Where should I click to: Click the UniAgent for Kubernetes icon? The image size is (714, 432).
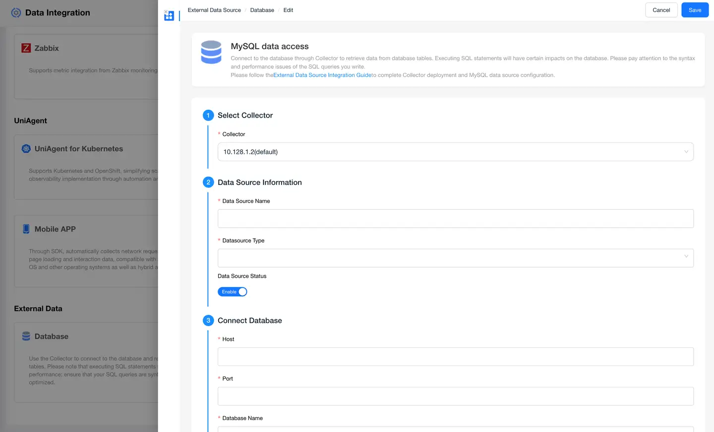pos(26,149)
